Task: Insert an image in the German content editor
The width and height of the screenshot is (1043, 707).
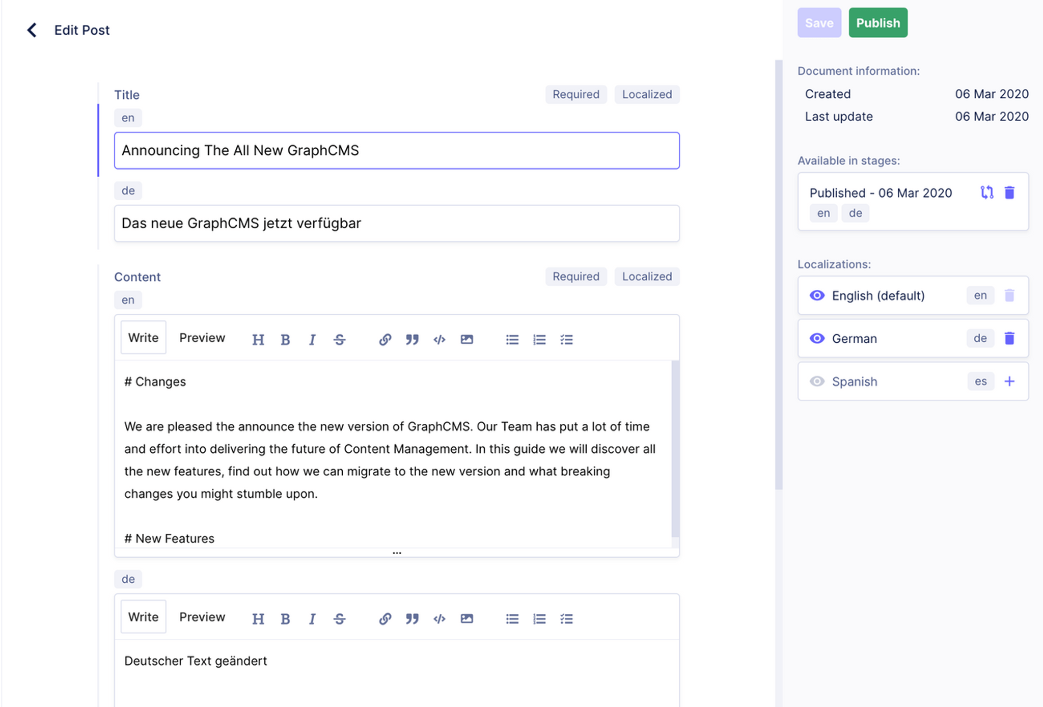Action: point(466,618)
